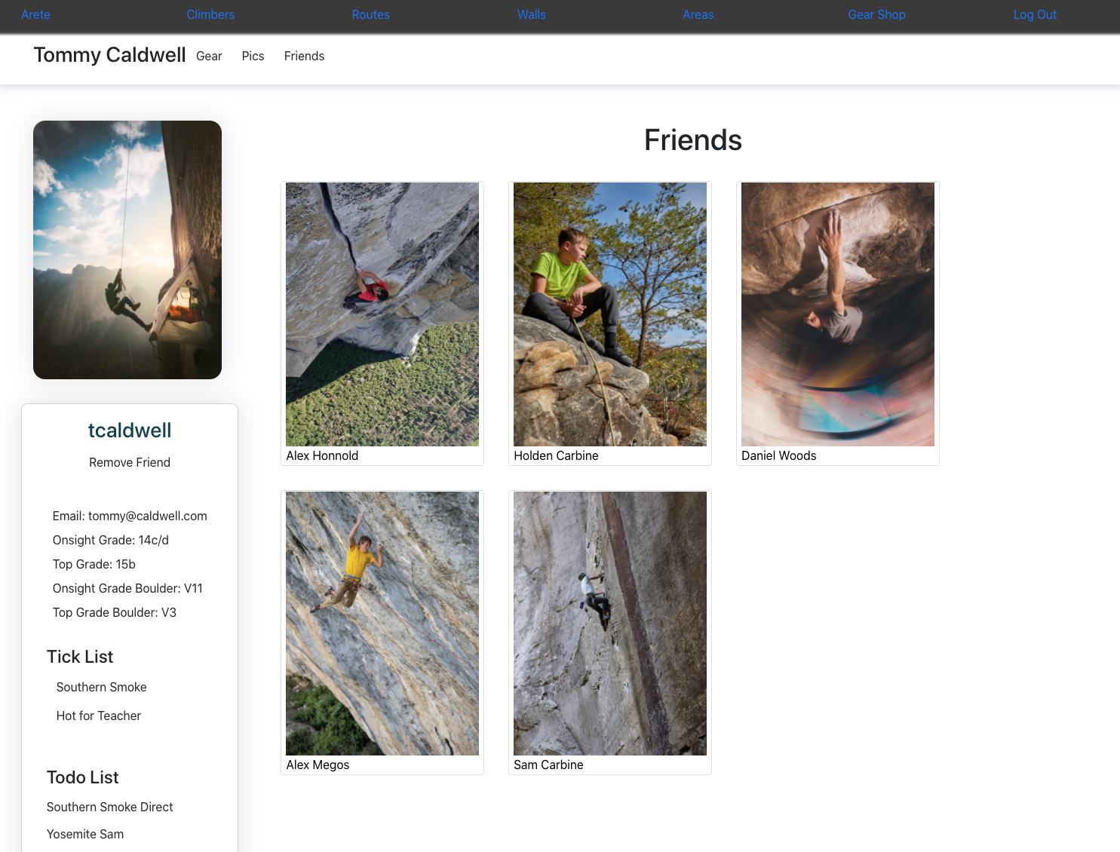This screenshot has height=852, width=1120.
Task: Open Tommy Caldwell's profile photo
Action: click(x=127, y=250)
